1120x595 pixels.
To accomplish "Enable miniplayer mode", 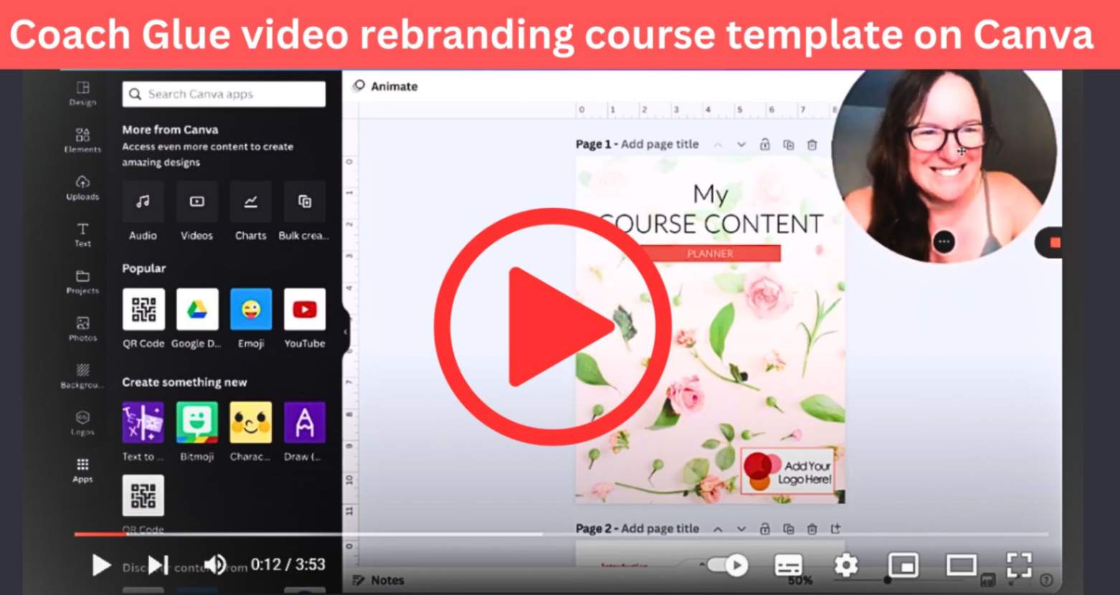I will [903, 565].
